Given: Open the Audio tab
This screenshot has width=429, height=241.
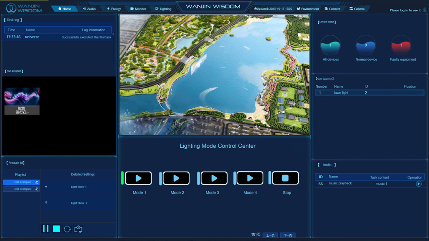Looking at the screenshot, I should click(89, 9).
